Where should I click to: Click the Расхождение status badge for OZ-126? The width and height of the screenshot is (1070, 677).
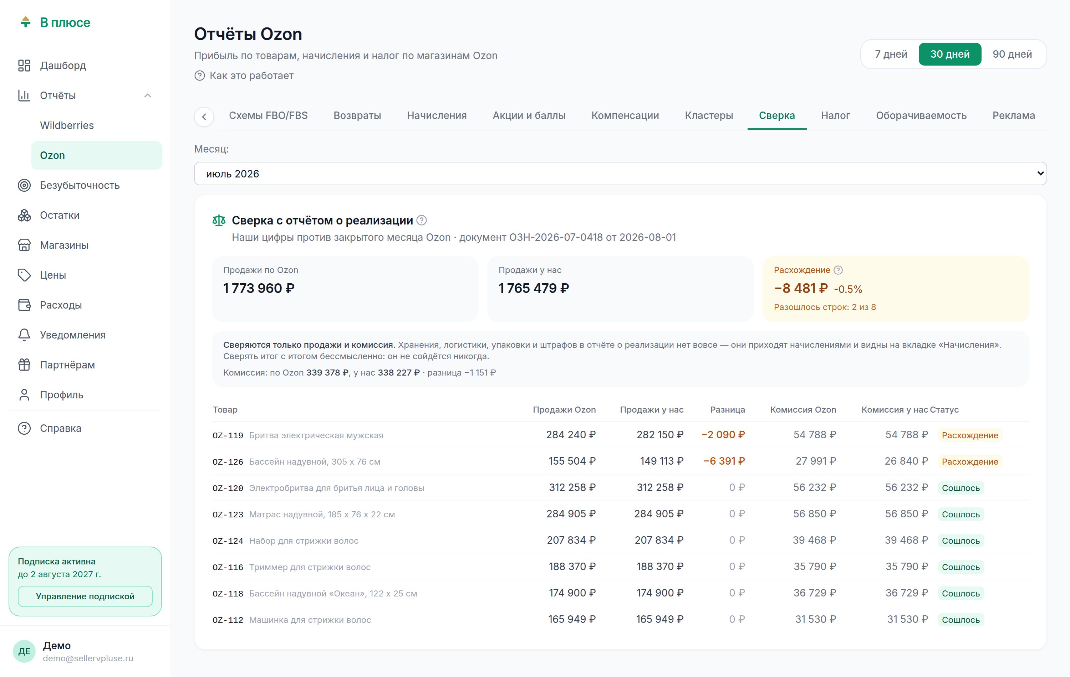[x=970, y=462]
